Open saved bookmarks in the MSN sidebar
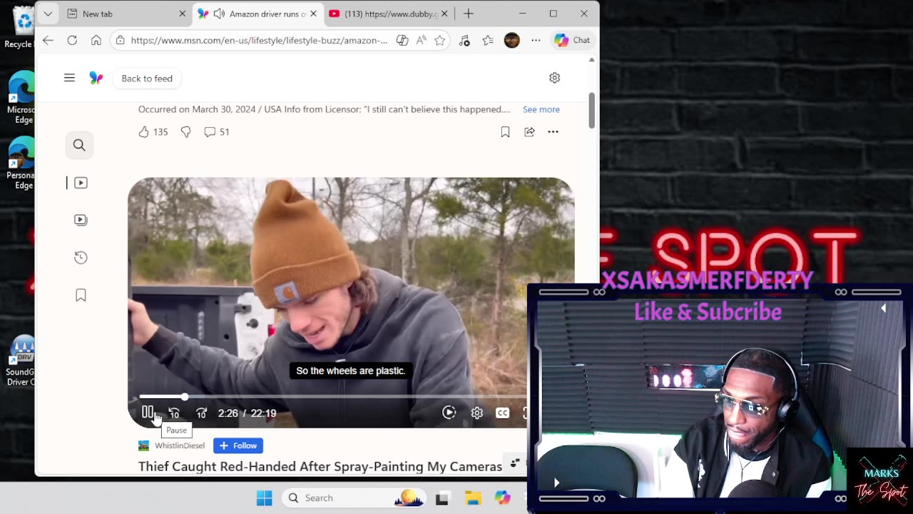913x514 pixels. click(x=81, y=296)
